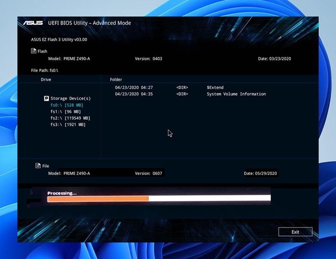Click File Date: 05/29/2020
Screen dimensions: 336x259
tap(261, 173)
